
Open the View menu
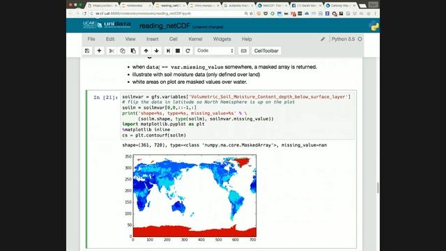click(130, 39)
